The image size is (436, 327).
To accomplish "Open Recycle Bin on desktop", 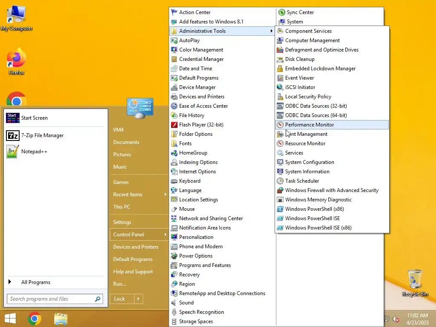I will [415, 283].
